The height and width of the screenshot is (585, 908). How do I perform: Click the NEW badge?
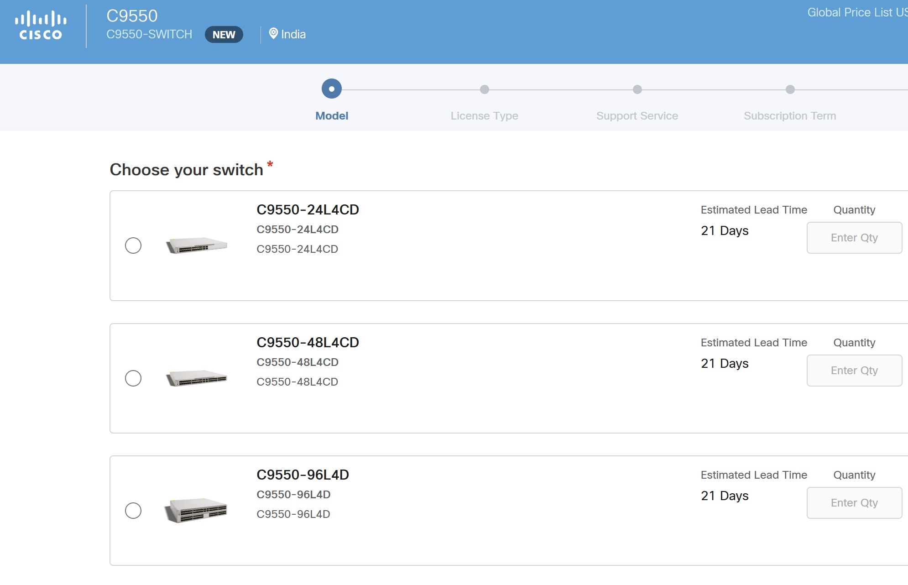(224, 35)
